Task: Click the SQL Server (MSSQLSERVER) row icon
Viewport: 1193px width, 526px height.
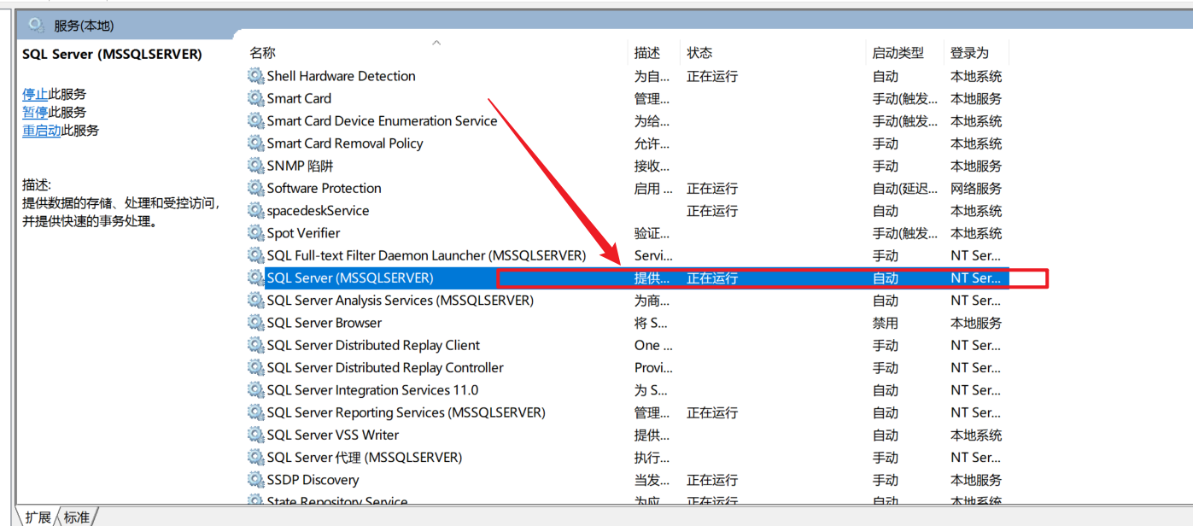Action: click(x=256, y=278)
